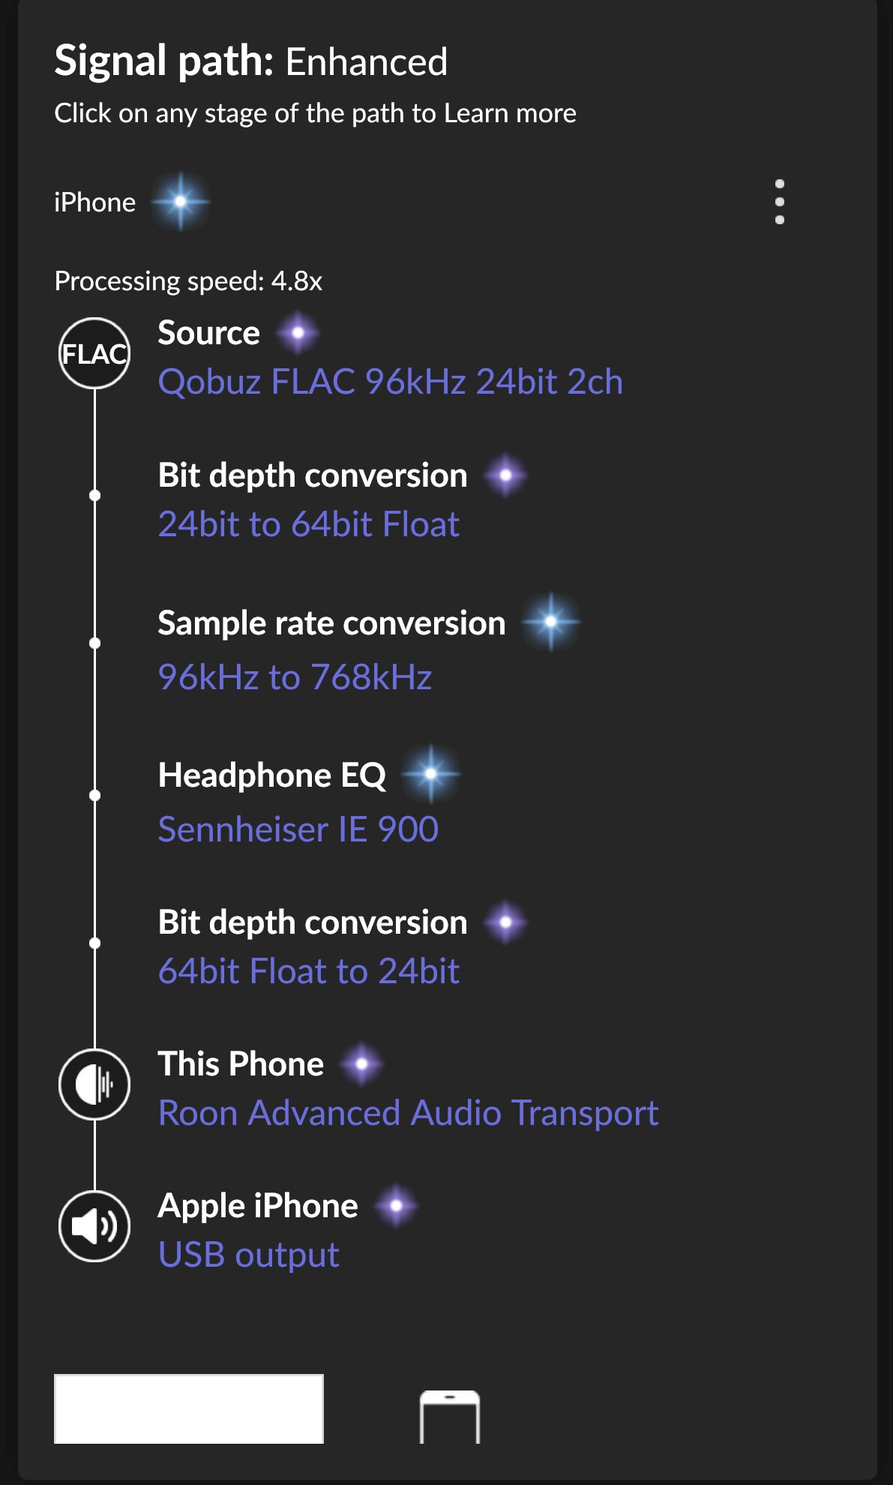Tap the purple star beside Apple iPhone

point(396,1205)
